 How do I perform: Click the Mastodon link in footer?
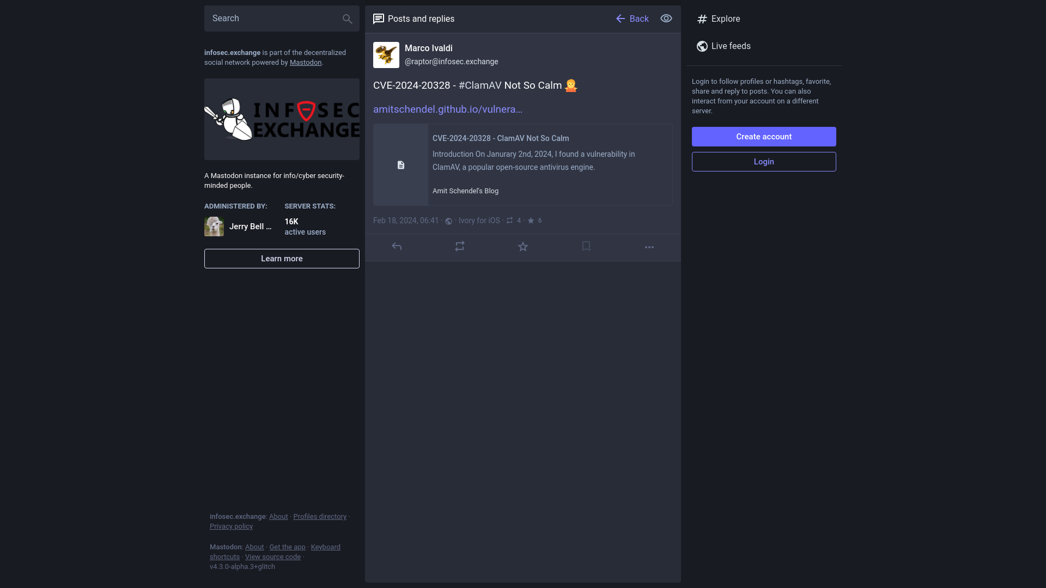[226, 547]
